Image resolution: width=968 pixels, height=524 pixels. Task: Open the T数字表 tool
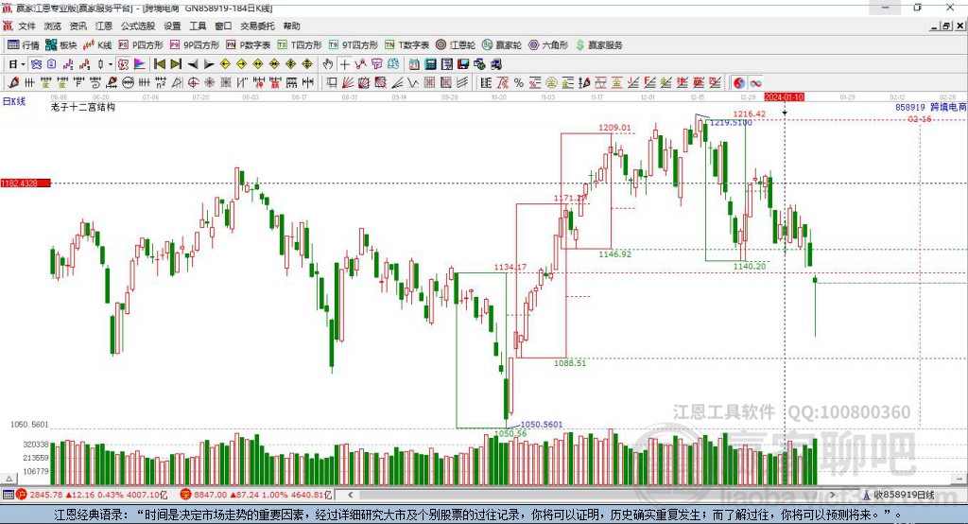[406, 45]
